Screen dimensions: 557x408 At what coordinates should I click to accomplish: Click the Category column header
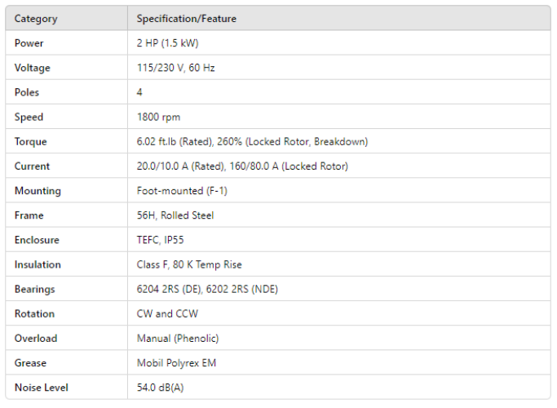(36, 19)
